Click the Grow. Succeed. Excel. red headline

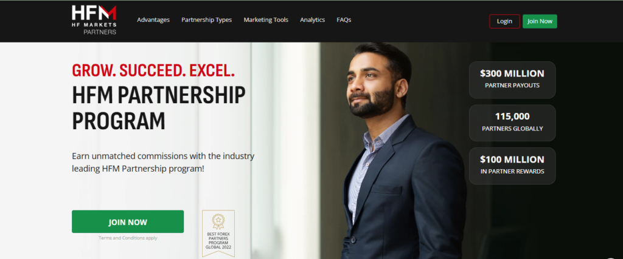153,70
